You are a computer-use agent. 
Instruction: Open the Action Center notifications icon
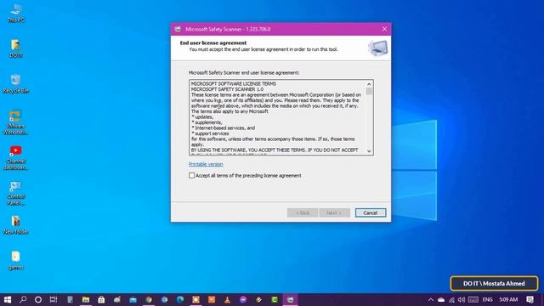pos(530,300)
